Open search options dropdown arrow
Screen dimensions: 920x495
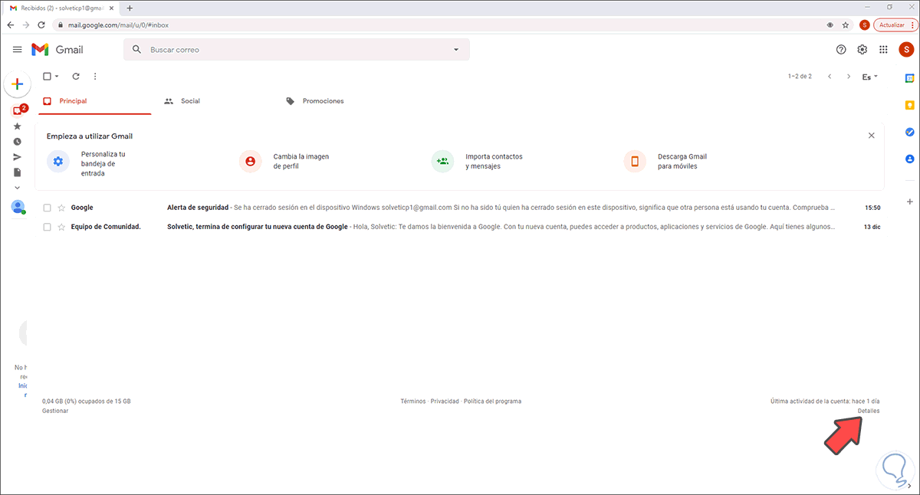click(x=456, y=50)
